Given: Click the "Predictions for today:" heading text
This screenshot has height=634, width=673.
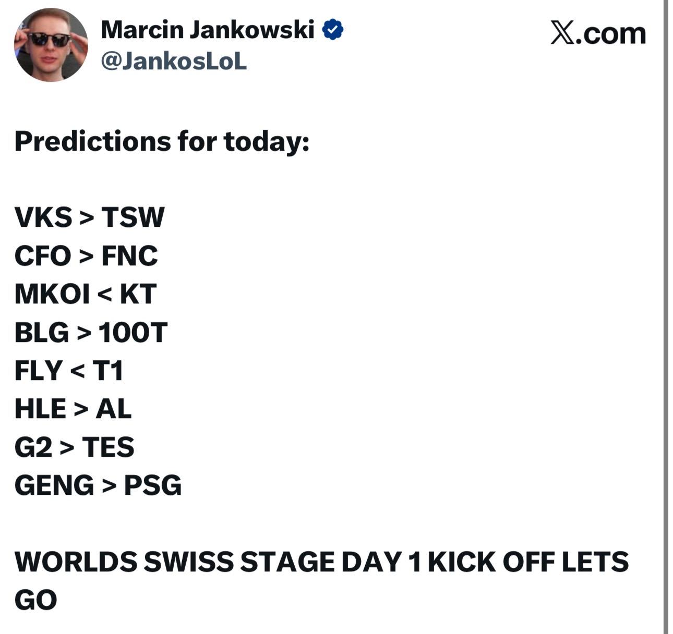Looking at the screenshot, I should 162,141.
